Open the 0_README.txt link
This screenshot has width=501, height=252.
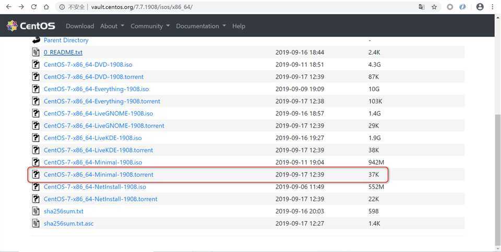[x=63, y=52]
